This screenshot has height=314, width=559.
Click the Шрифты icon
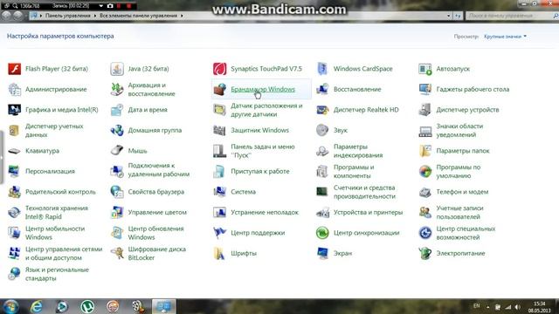(219, 254)
